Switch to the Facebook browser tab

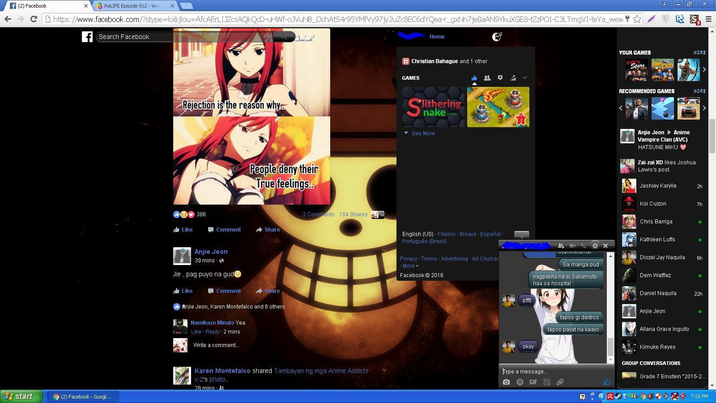(x=46, y=6)
